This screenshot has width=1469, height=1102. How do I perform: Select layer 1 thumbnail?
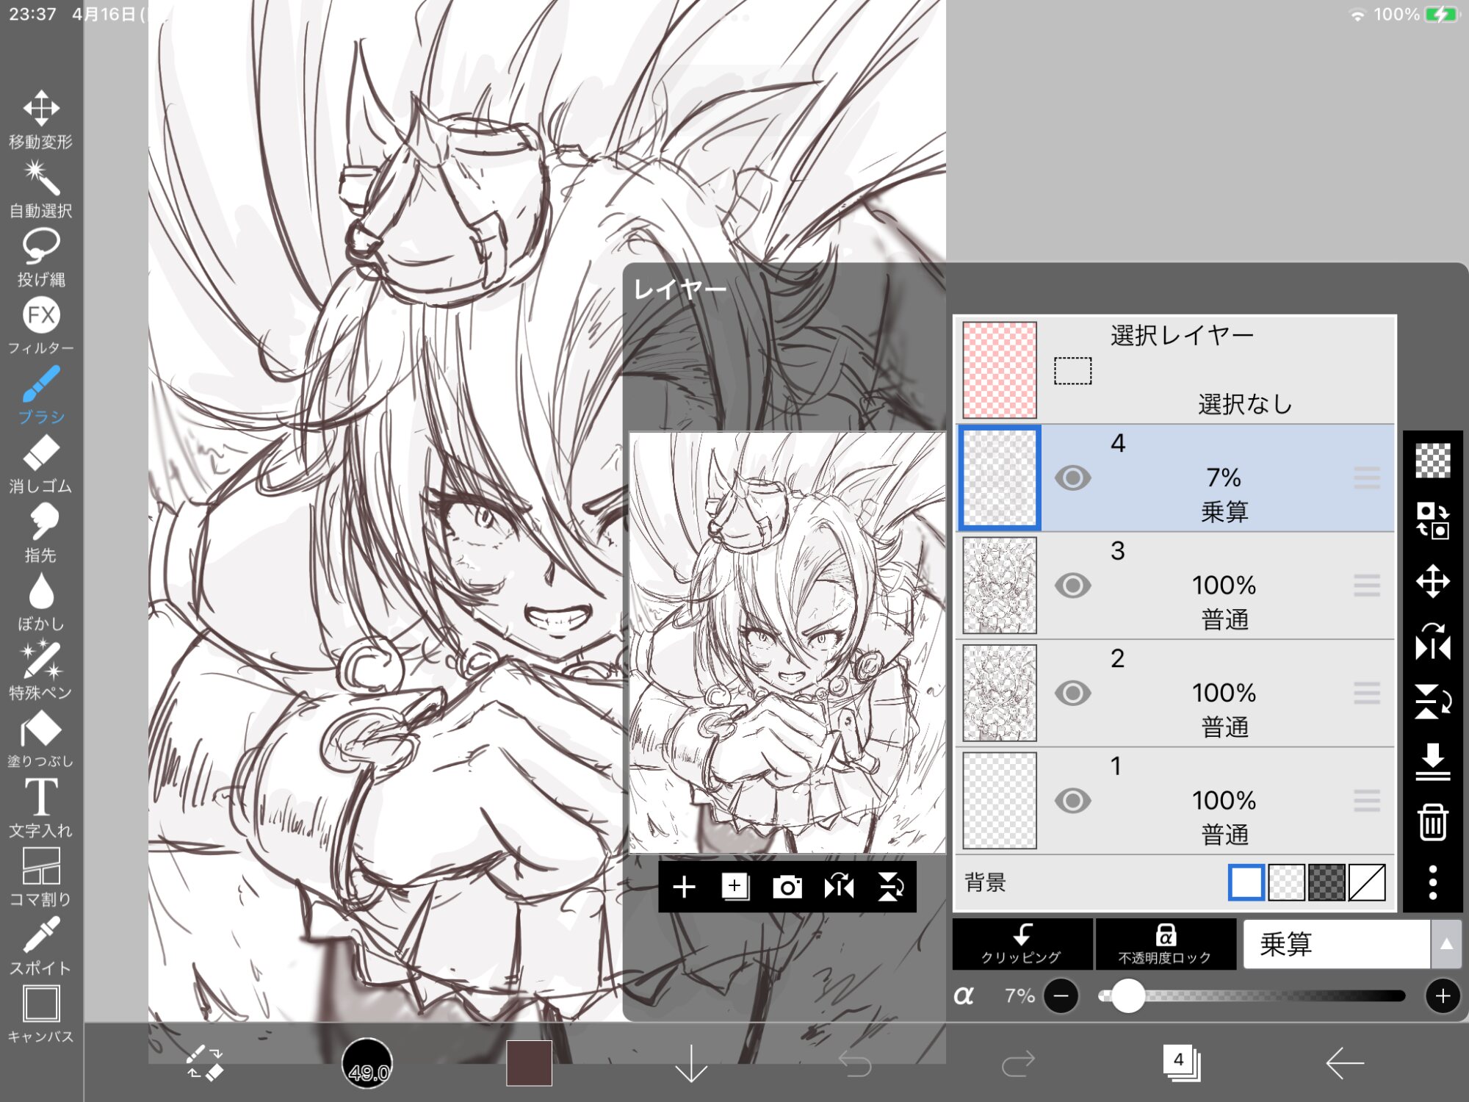[x=1000, y=801]
